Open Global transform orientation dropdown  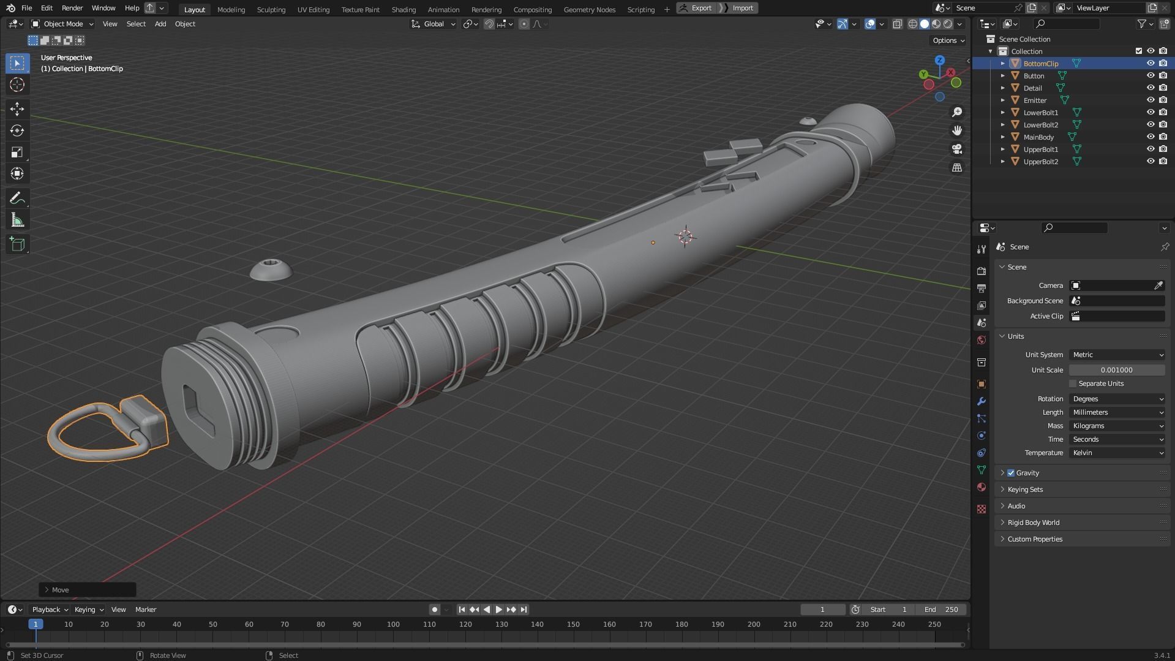pos(433,24)
